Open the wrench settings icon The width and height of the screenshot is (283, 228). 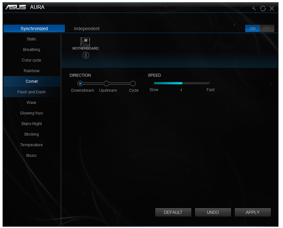coord(254,8)
